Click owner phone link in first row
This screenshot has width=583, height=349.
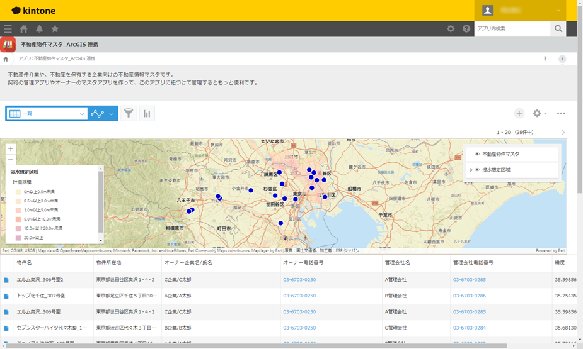(x=299, y=279)
